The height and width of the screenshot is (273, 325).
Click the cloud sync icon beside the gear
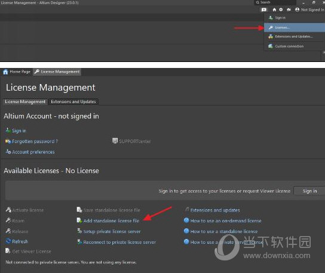289,10
